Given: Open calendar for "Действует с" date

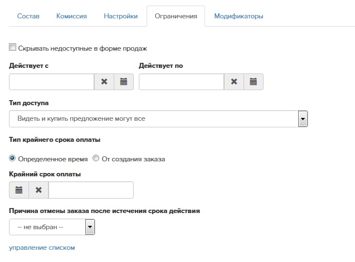Looking at the screenshot, I should point(124,82).
